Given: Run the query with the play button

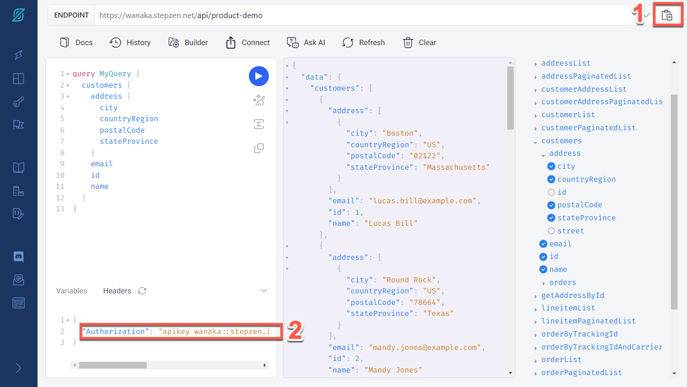Looking at the screenshot, I should [258, 76].
